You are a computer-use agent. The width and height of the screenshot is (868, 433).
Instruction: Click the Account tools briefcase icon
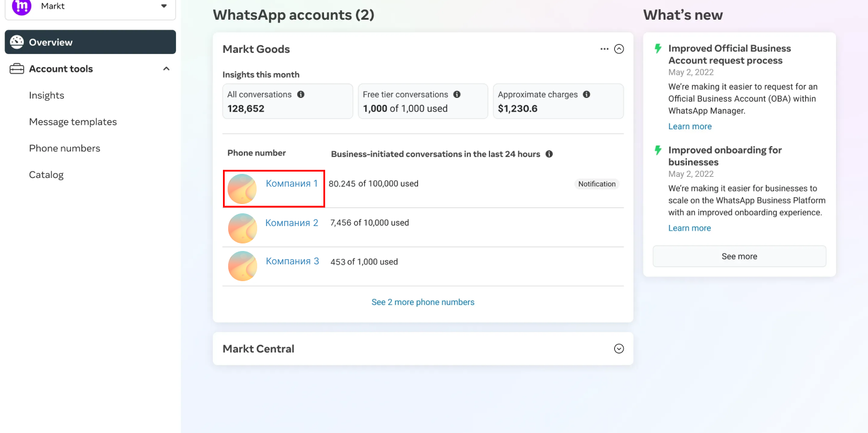(x=17, y=69)
